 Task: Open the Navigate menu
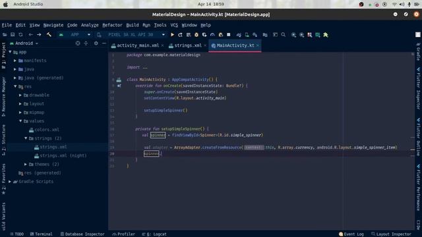pyautogui.click(x=53, y=25)
